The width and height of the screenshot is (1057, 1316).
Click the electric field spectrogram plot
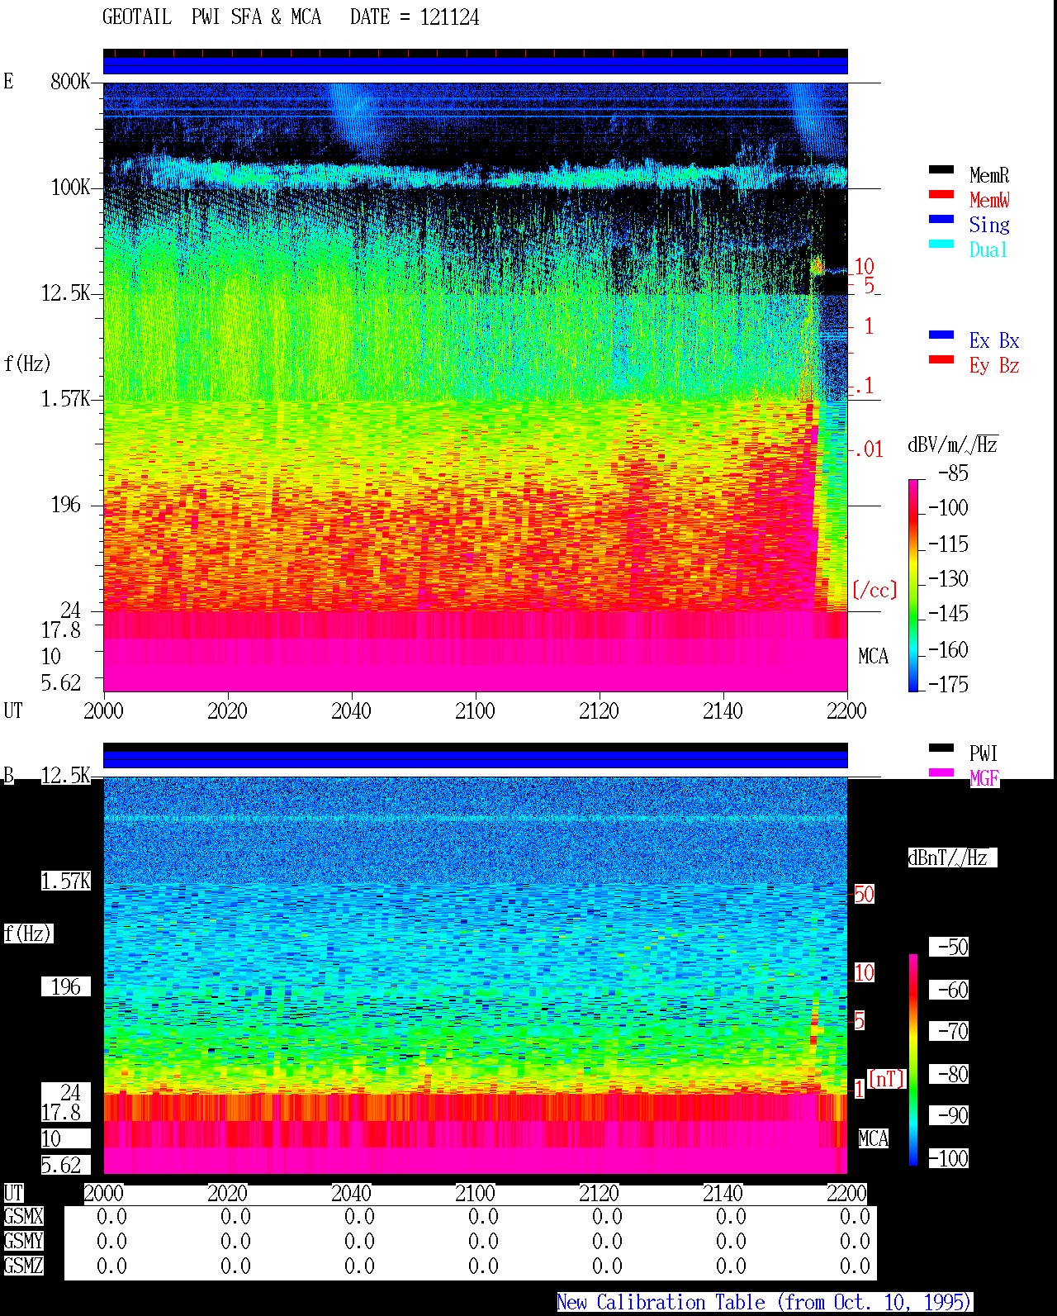475,387
